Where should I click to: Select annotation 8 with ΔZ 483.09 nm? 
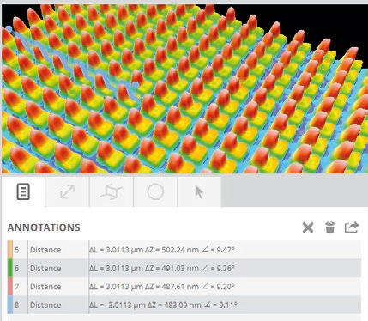click(184, 305)
